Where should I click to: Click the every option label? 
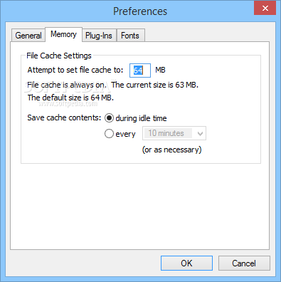[125, 134]
